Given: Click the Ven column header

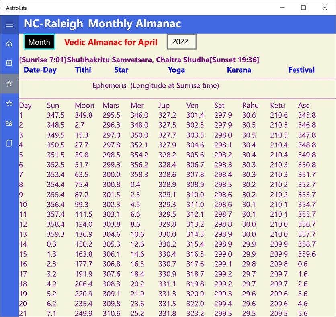Looking at the screenshot, I should [192, 105].
